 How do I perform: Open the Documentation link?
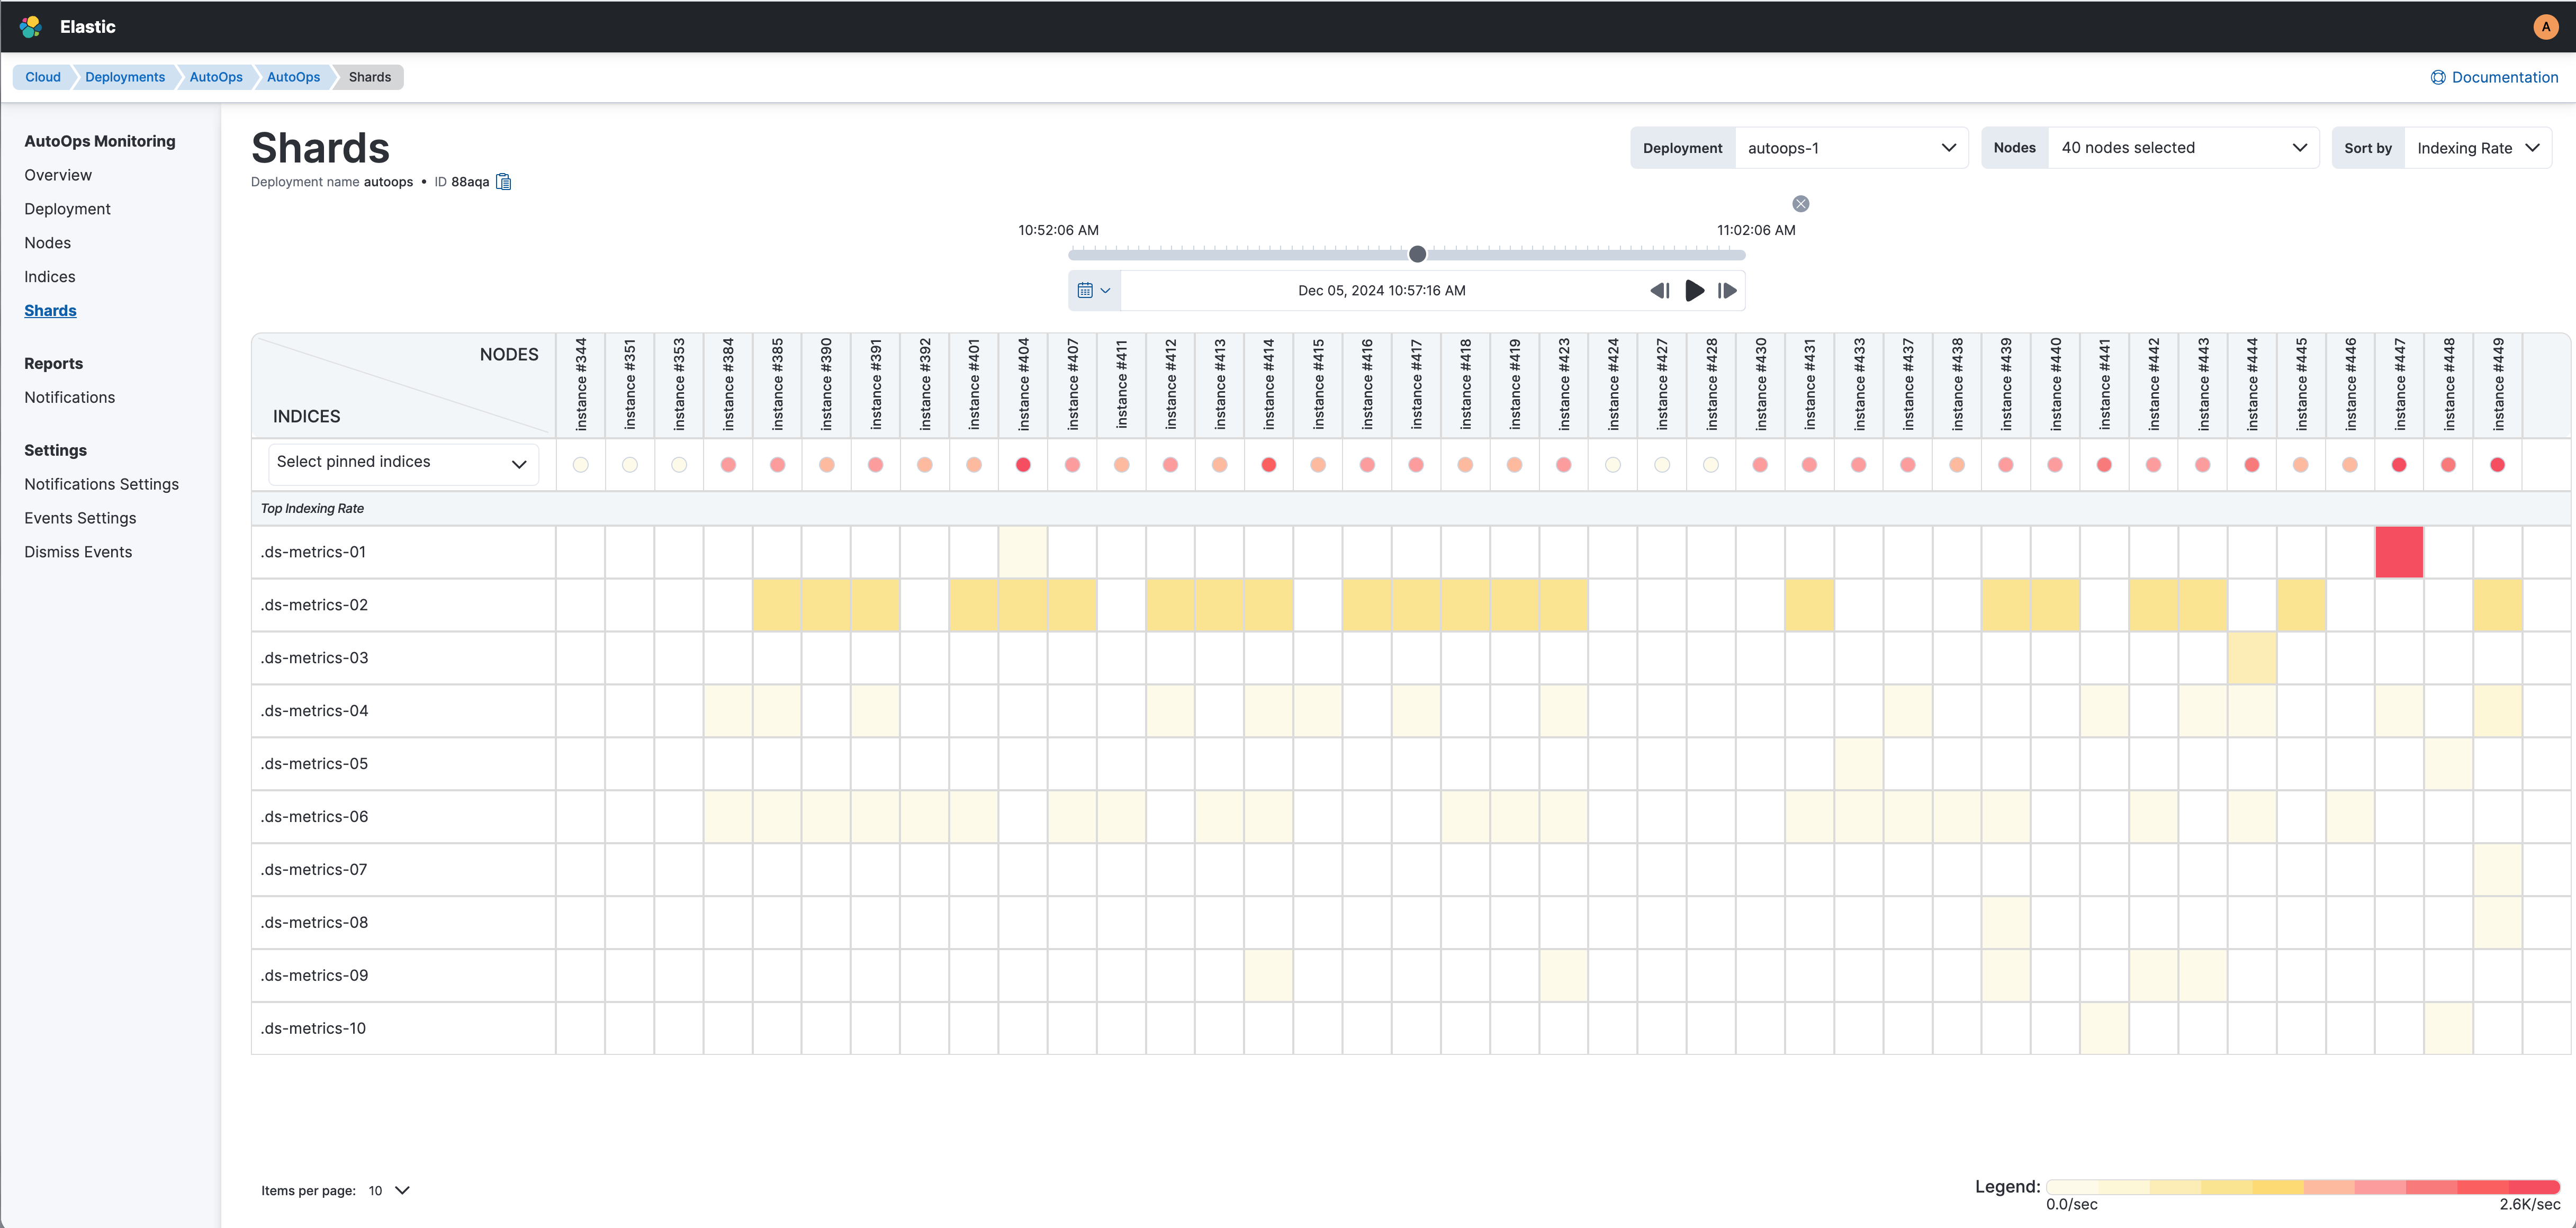click(2494, 77)
